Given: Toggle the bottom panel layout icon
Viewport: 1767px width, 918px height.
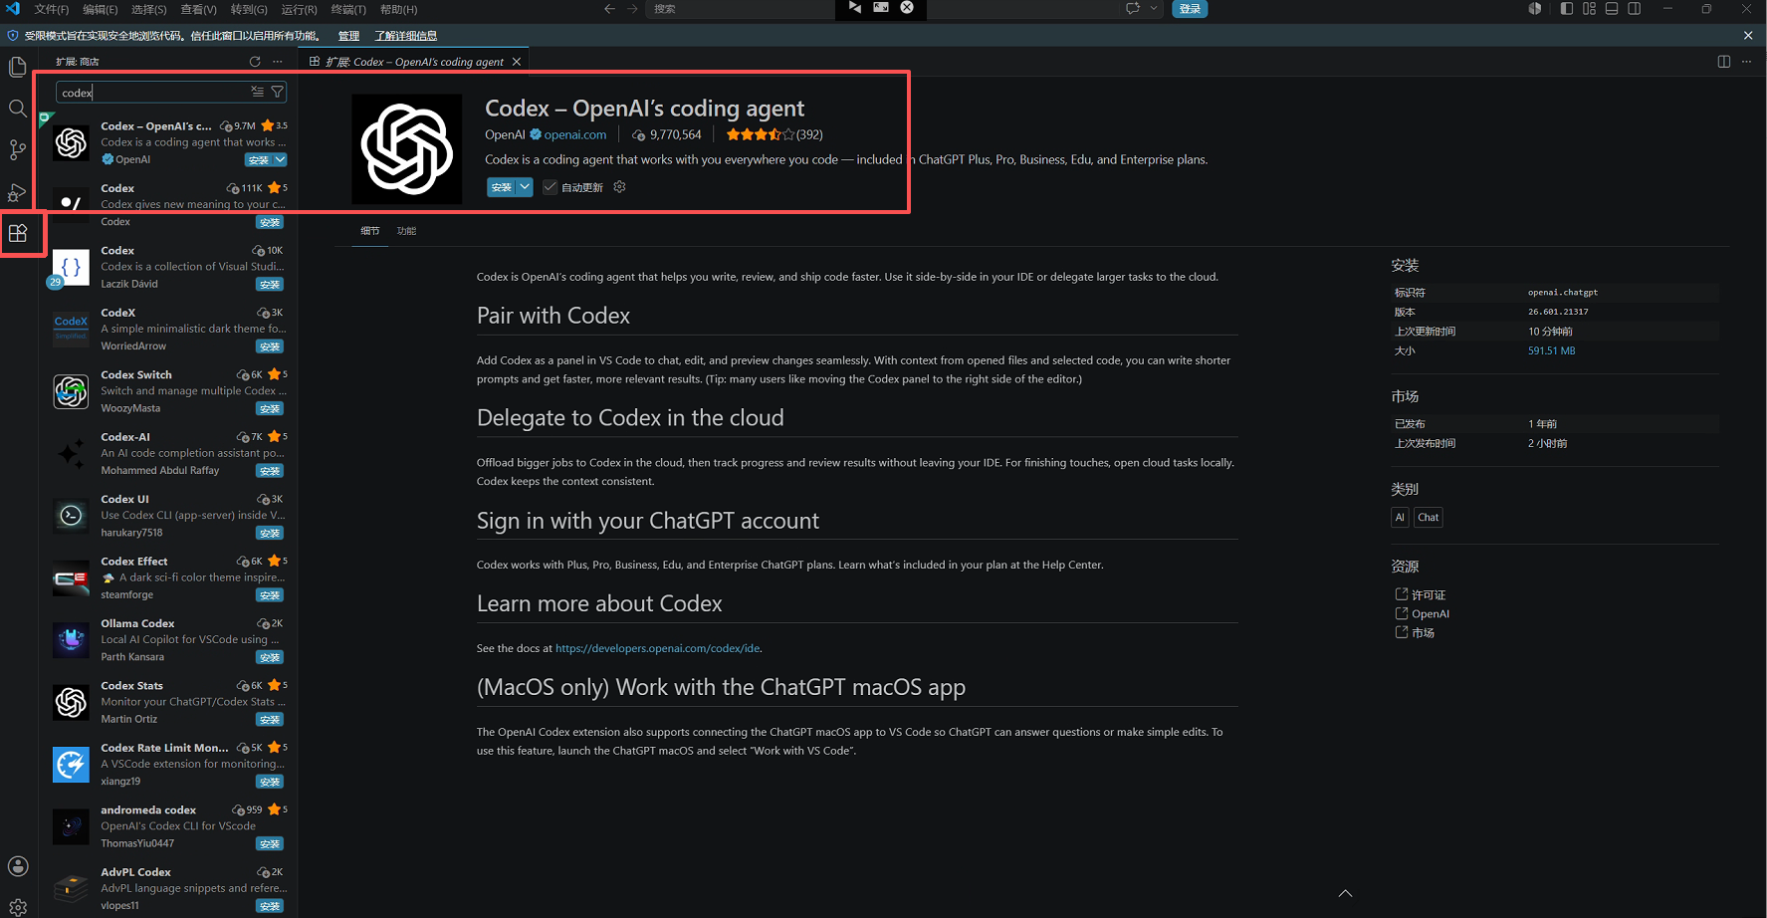Looking at the screenshot, I should click(x=1612, y=9).
